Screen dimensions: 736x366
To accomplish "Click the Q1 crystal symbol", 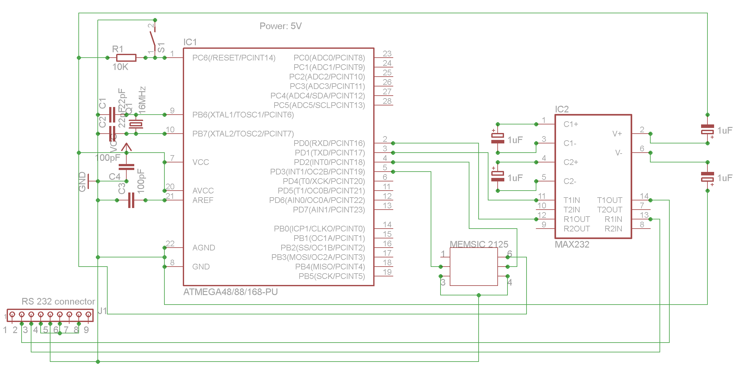I will tap(136, 124).
